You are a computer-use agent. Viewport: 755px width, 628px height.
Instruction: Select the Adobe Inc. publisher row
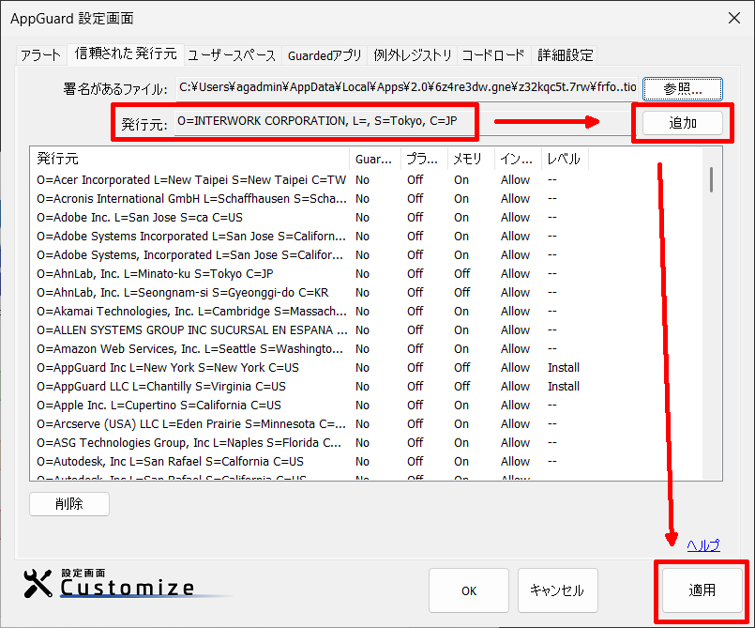pos(192,217)
